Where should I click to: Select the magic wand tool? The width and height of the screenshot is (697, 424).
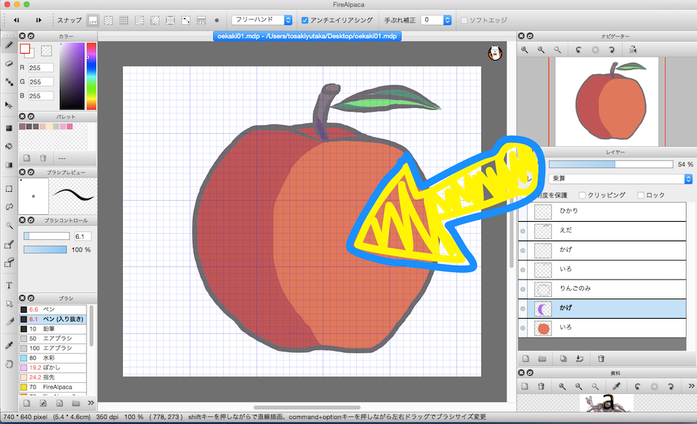point(9,225)
